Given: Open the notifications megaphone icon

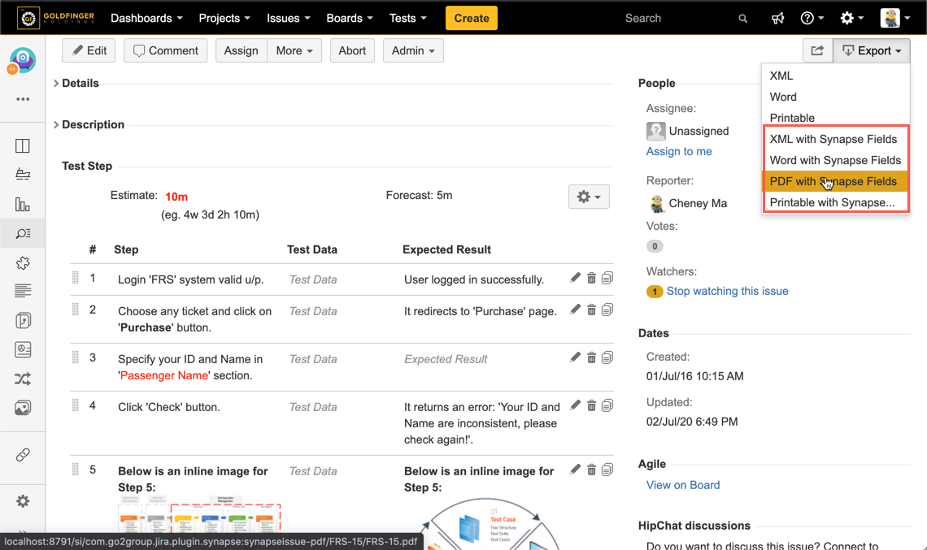Looking at the screenshot, I should coord(778,18).
